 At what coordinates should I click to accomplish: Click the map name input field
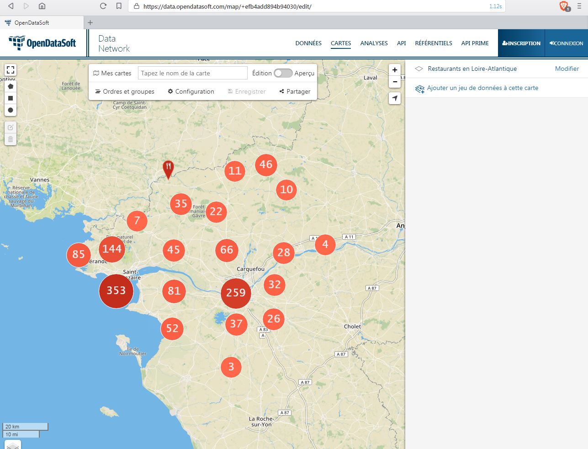pyautogui.click(x=192, y=73)
